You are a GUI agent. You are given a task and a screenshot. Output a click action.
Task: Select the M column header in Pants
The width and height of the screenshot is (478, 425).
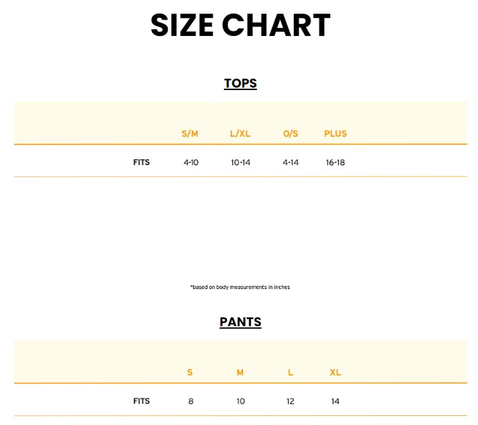tap(241, 372)
